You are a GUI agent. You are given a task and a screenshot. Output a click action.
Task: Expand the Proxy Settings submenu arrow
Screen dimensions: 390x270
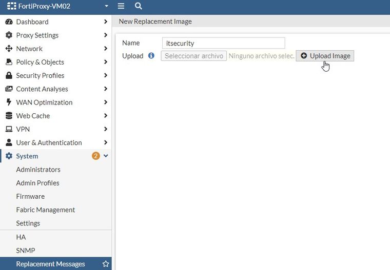105,35
